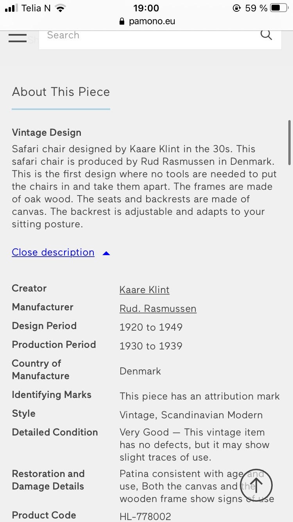
Task: Tap the 19:00 clock in status bar
Action: [x=146, y=8]
